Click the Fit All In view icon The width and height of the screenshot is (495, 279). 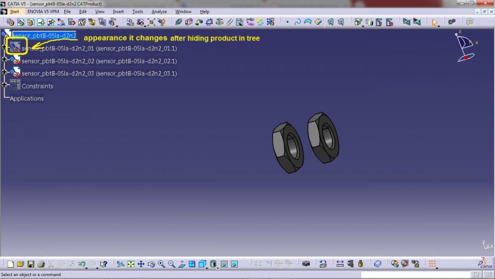(131, 264)
